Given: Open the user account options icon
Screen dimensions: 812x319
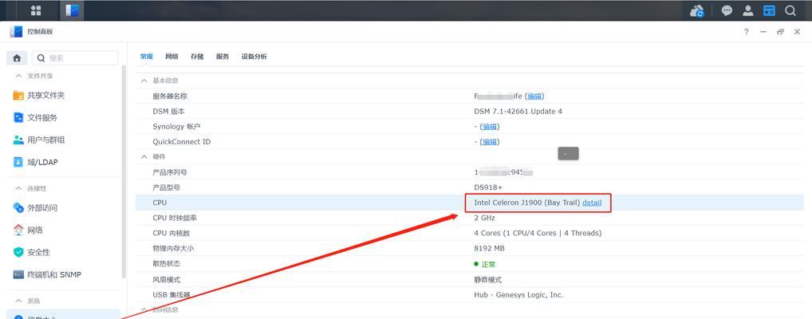Looking at the screenshot, I should (747, 10).
